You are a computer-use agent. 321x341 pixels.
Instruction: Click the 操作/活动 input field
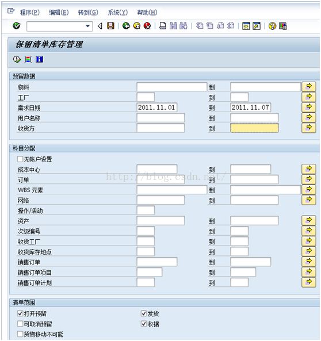(x=146, y=210)
